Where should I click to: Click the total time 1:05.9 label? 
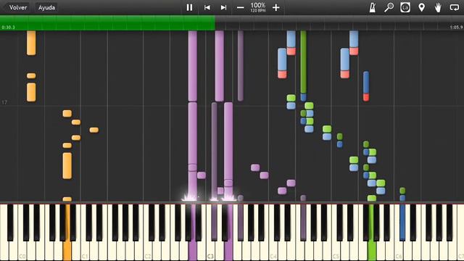tap(456, 28)
